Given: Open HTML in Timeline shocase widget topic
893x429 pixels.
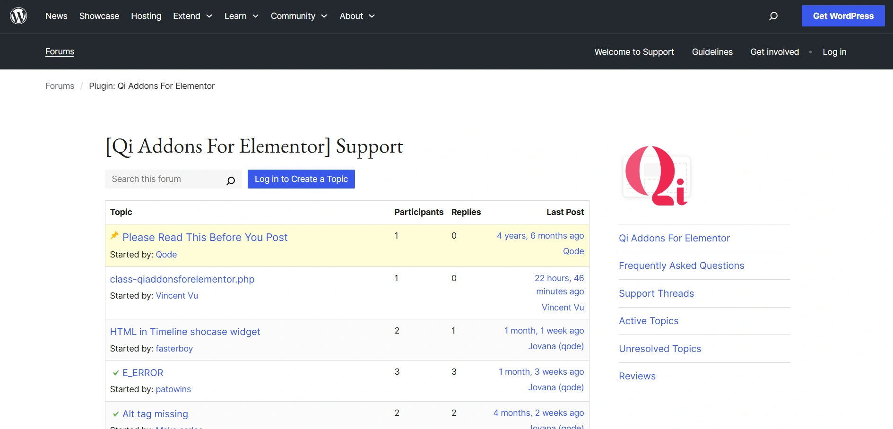Looking at the screenshot, I should (x=185, y=332).
